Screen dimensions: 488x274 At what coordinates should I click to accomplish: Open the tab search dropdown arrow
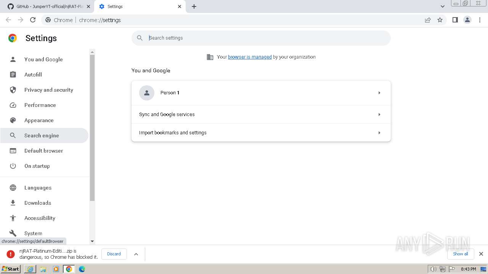(x=442, y=6)
